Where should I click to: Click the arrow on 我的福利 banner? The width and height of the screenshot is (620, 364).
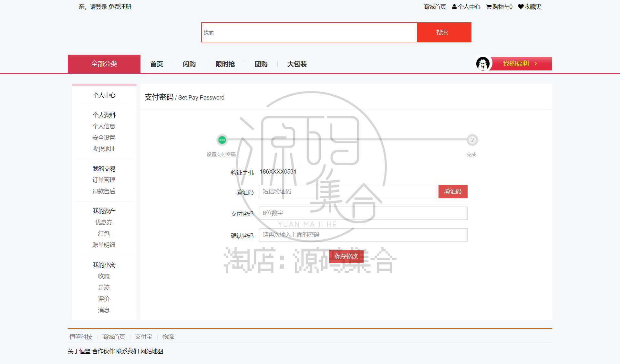pyautogui.click(x=536, y=64)
